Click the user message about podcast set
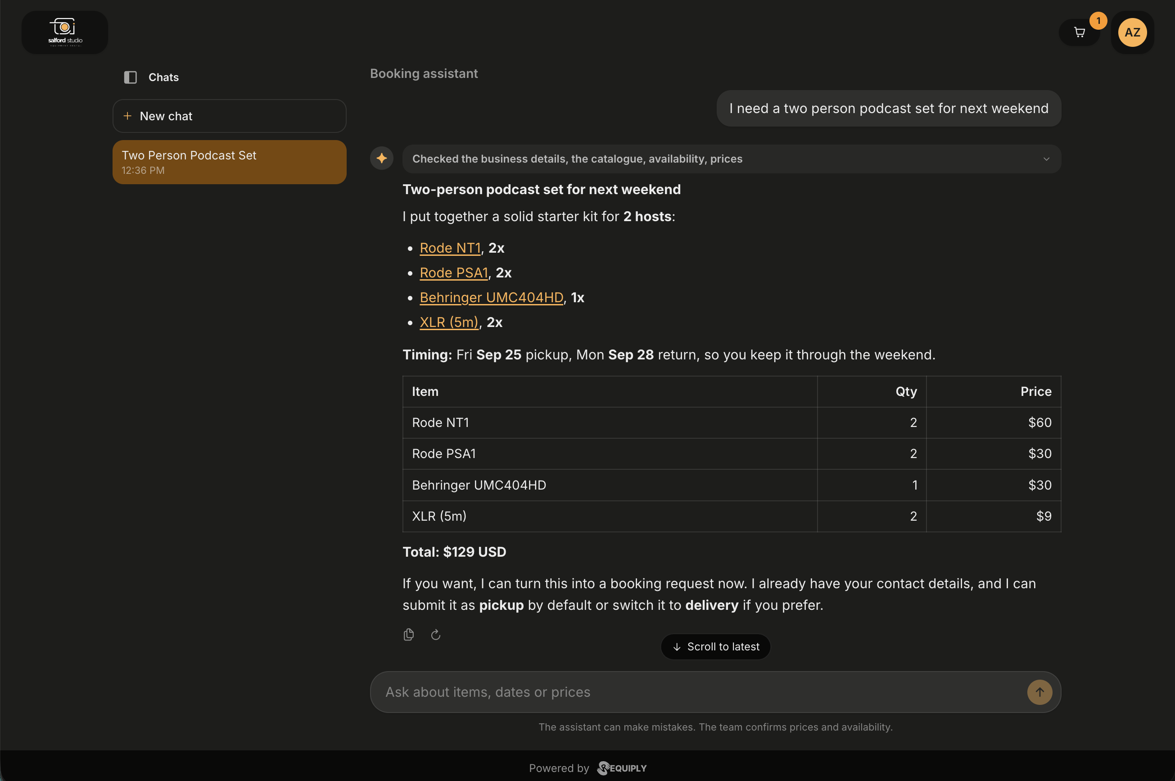The height and width of the screenshot is (781, 1175). [889, 109]
